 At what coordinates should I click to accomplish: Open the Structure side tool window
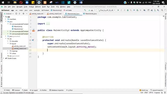click(x=1, y=57)
